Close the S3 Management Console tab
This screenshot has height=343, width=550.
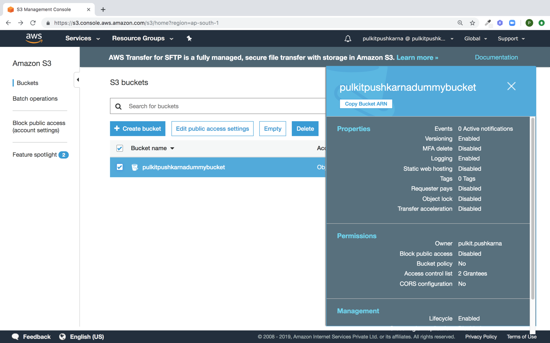coord(89,9)
